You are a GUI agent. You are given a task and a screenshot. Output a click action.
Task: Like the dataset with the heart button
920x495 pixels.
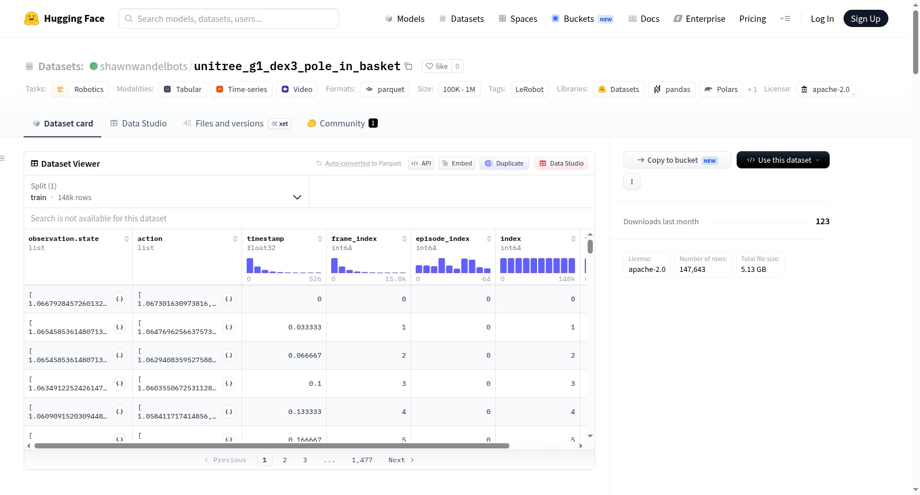(436, 66)
